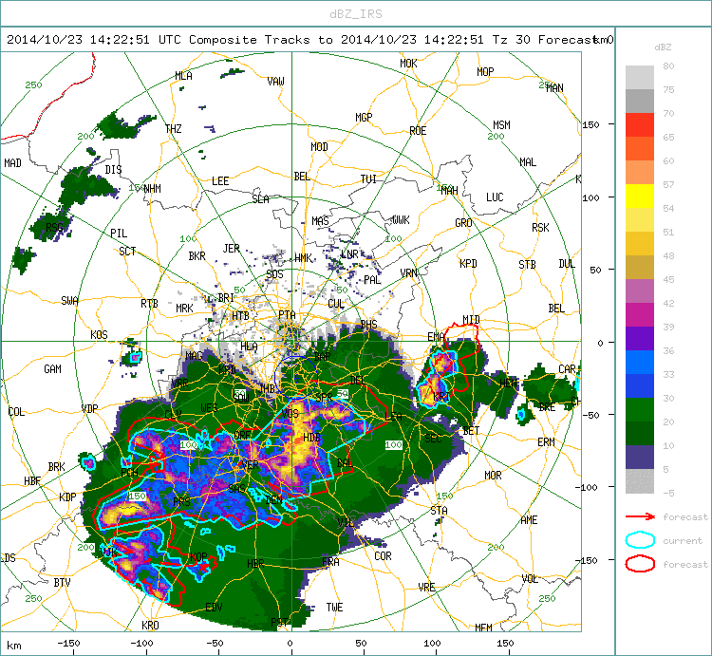Click the TUI station label
The height and width of the screenshot is (656, 712).
(368, 179)
